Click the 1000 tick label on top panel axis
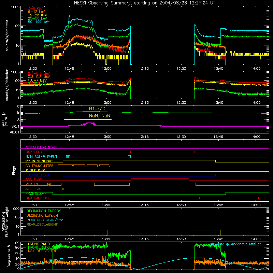This screenshot has width=273, height=273. pyautogui.click(x=15, y=7)
